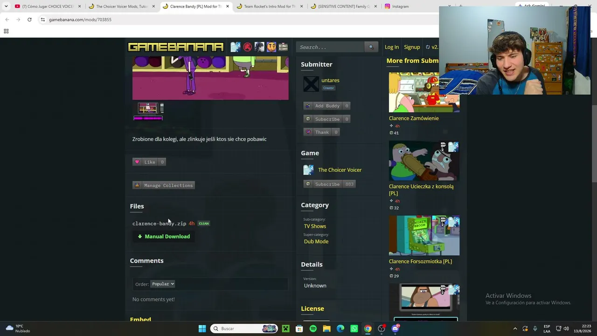
Task: Reload the current page
Action: point(29,20)
